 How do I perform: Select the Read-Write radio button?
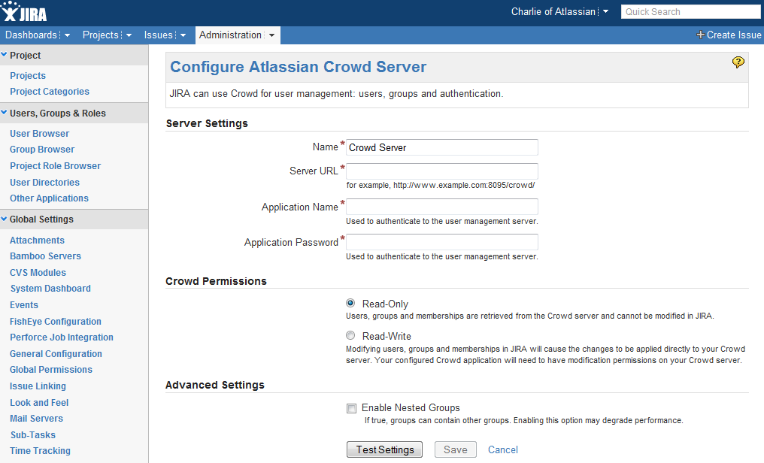click(x=350, y=335)
